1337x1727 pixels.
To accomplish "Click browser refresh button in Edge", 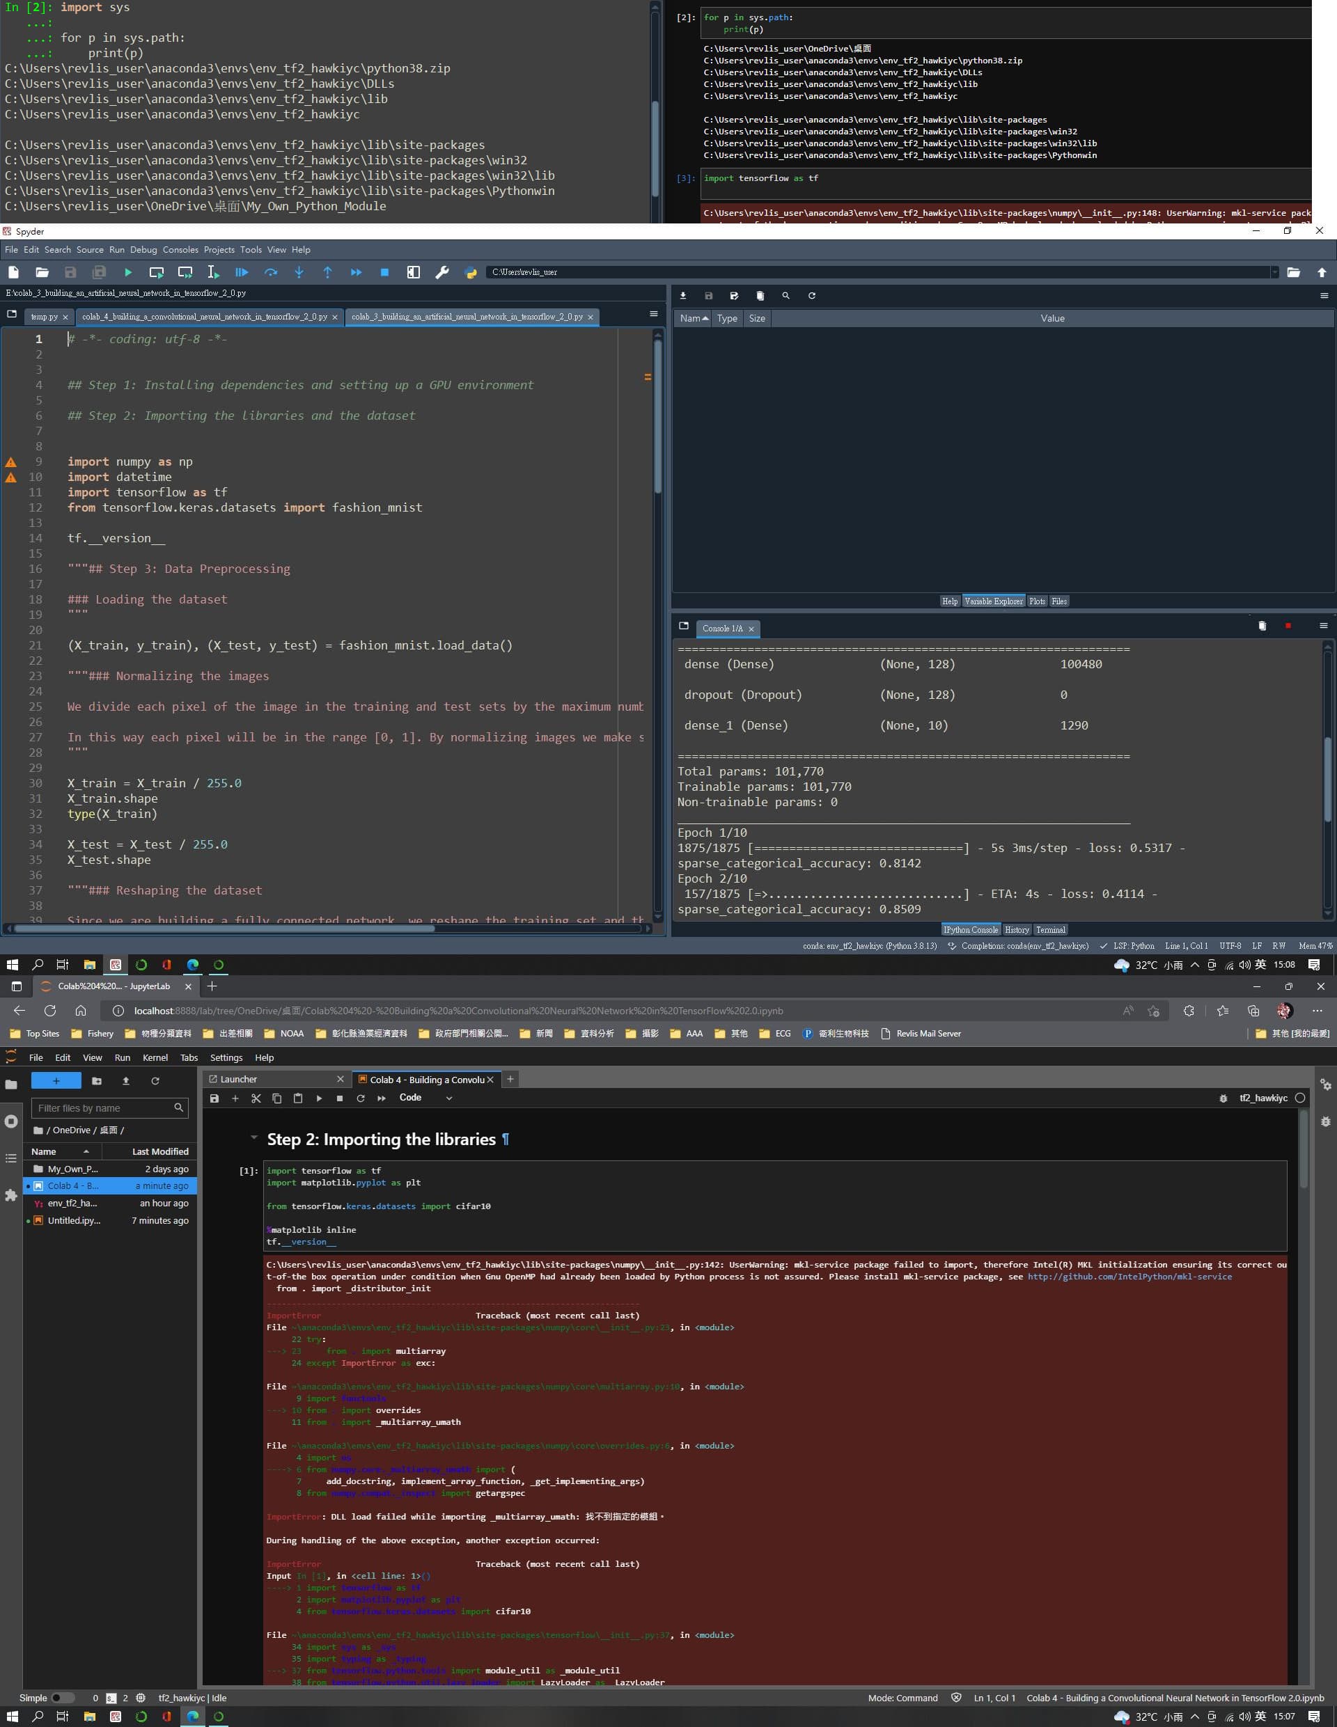I will pyautogui.click(x=50, y=1011).
